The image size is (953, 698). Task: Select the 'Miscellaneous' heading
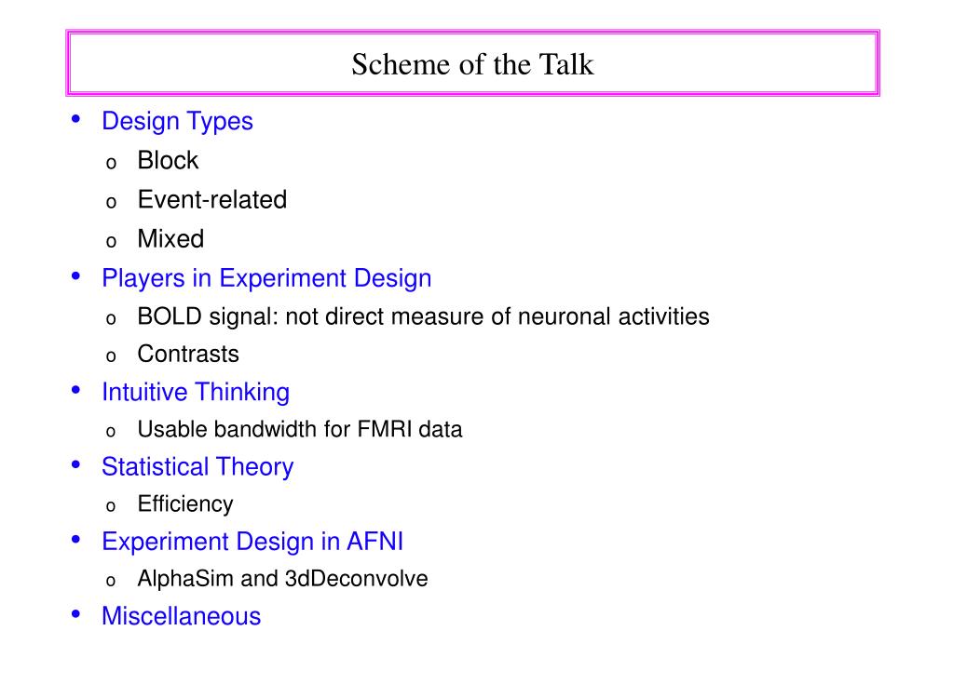[181, 616]
